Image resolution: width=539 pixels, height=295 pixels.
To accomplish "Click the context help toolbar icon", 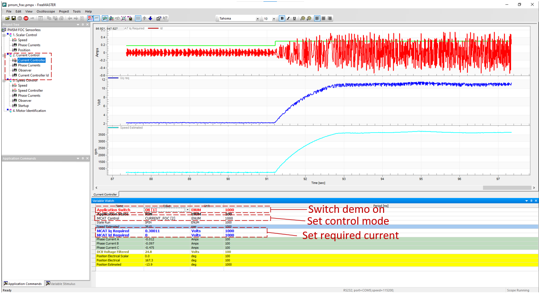I will click(165, 18).
